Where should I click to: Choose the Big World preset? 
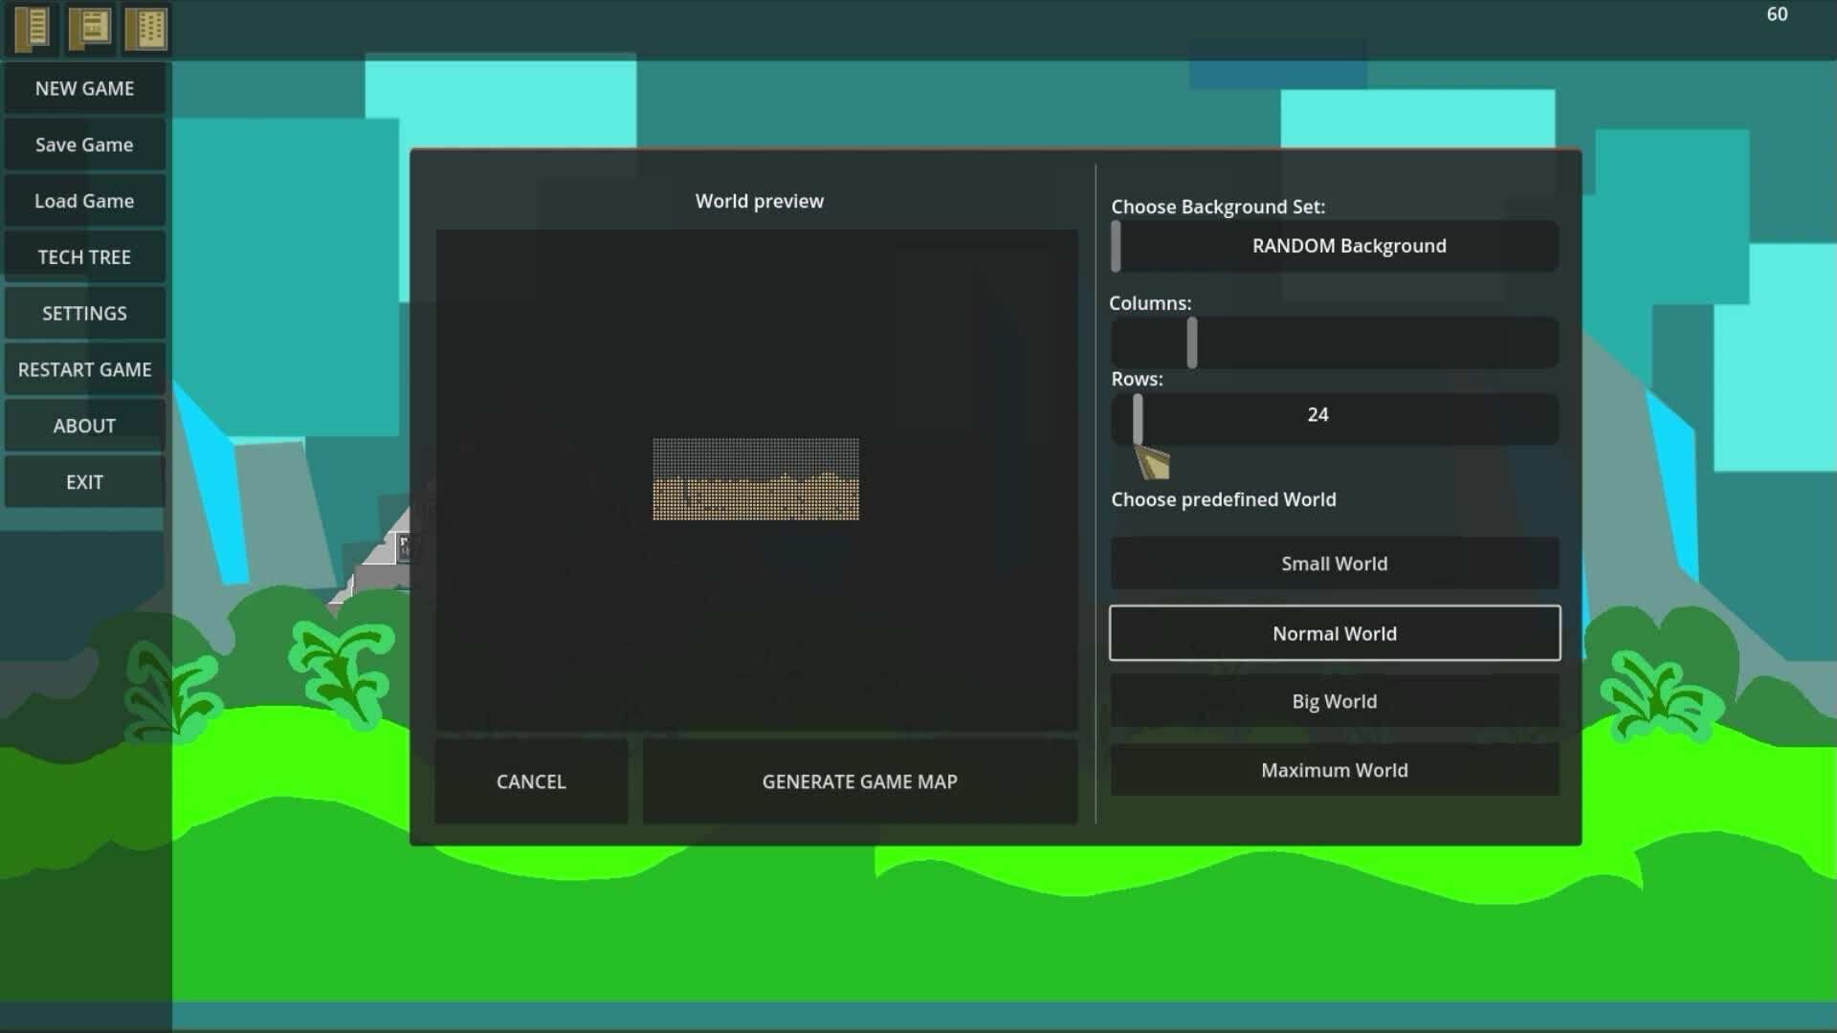click(1334, 701)
